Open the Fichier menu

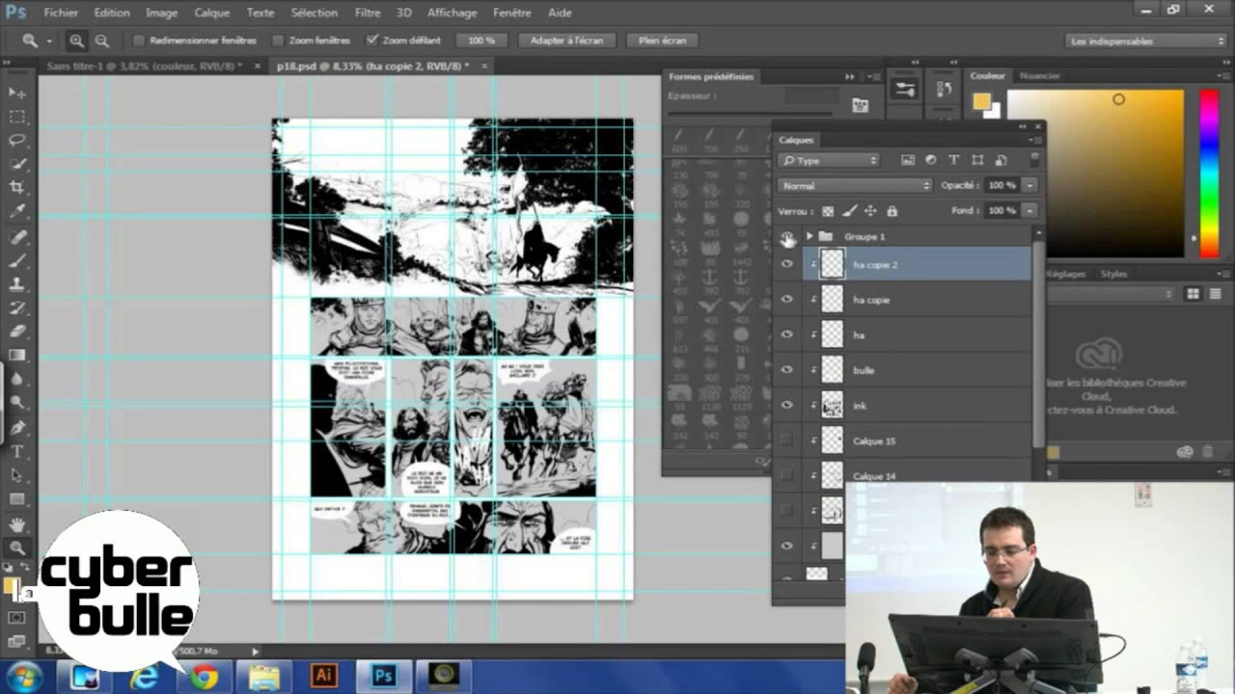(61, 13)
